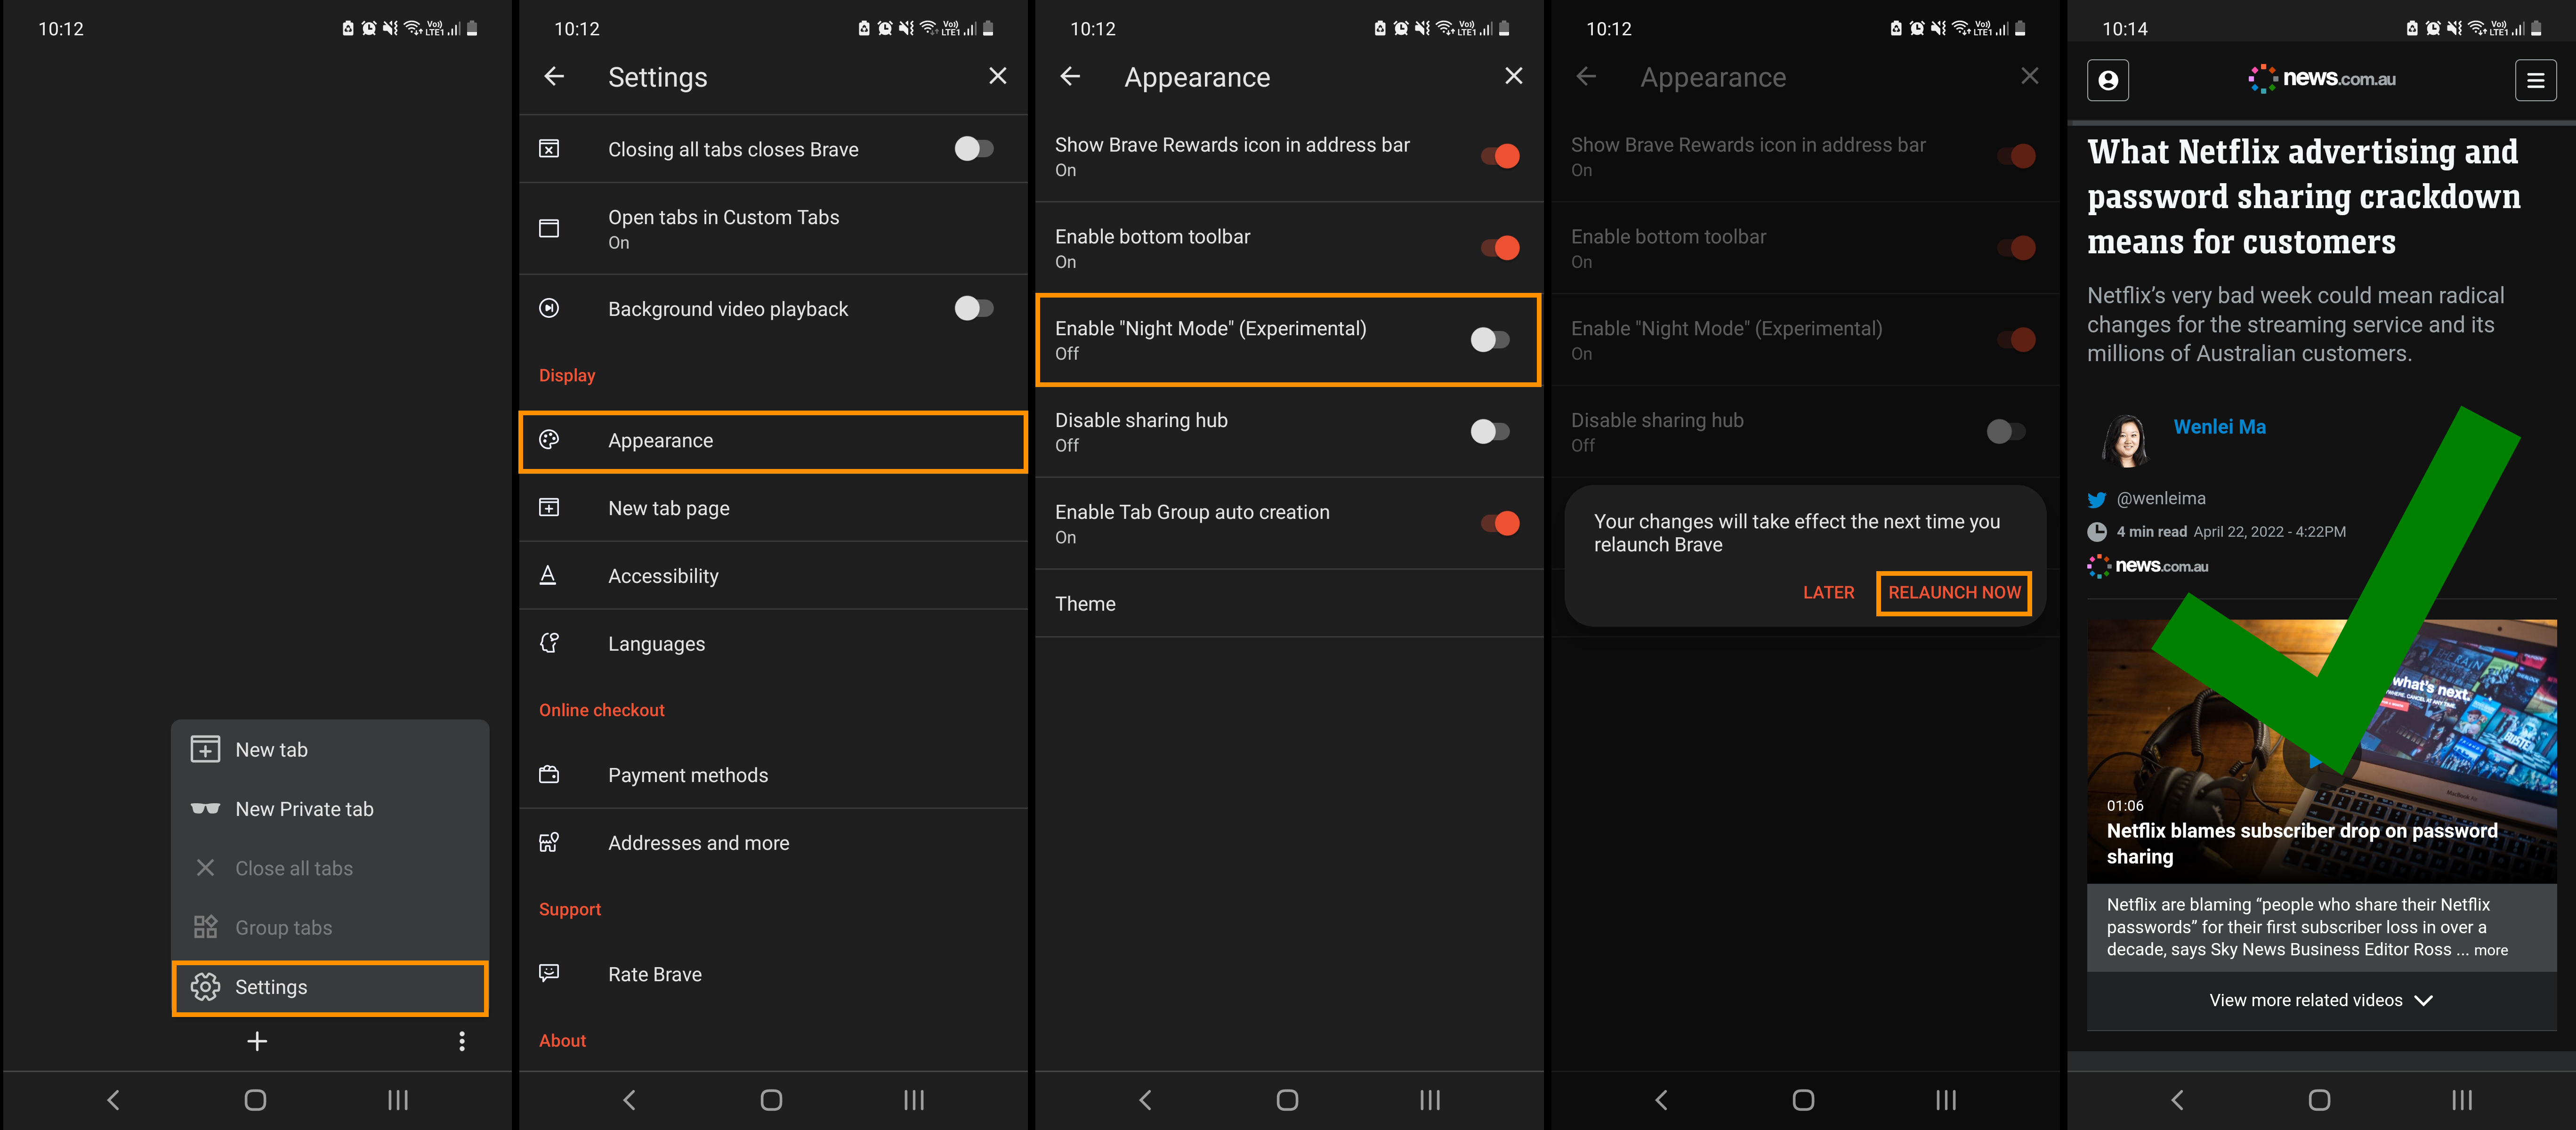Click the Rate Brave feedback icon
Screen dimensions: 2576x1130
[549, 973]
